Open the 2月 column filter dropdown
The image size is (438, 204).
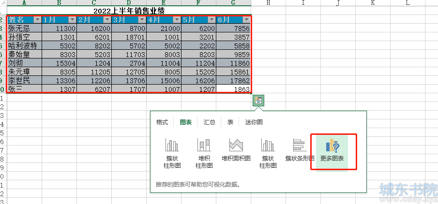pos(107,19)
